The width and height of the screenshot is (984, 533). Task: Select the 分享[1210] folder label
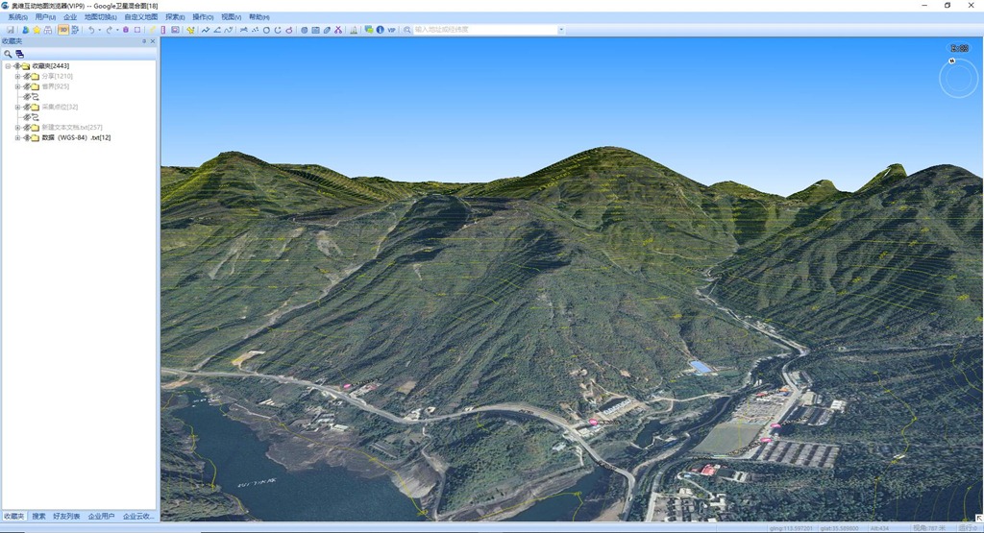(x=57, y=77)
